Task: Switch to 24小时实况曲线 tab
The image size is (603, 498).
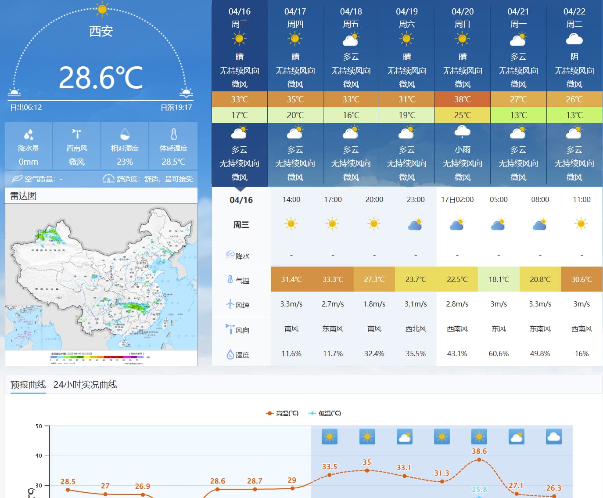Action: 85,385
